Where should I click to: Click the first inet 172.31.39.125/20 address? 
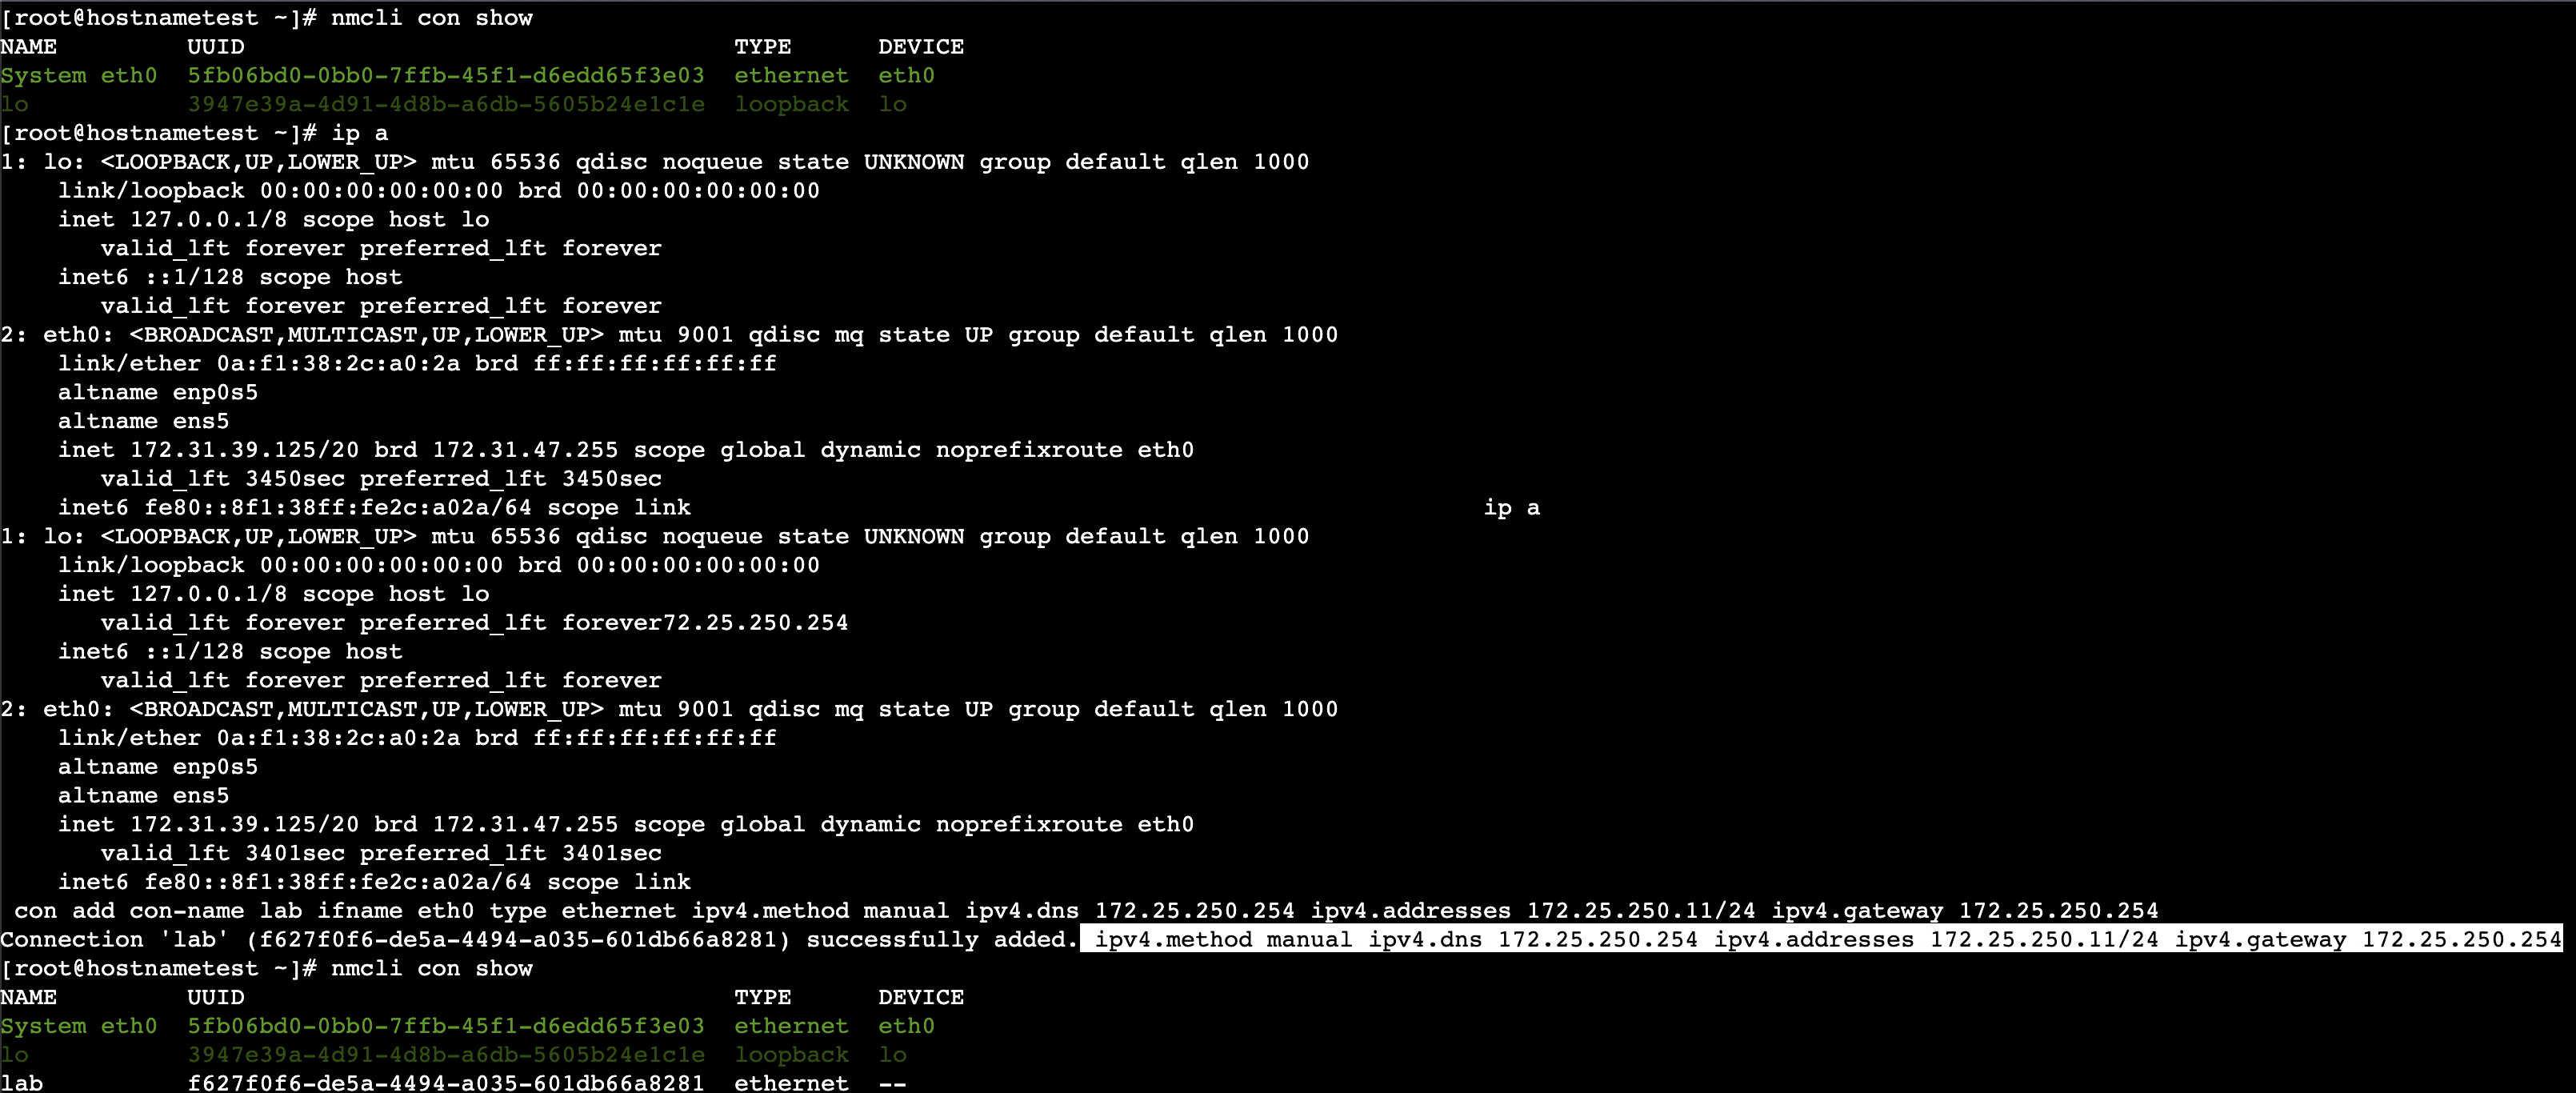(243, 450)
